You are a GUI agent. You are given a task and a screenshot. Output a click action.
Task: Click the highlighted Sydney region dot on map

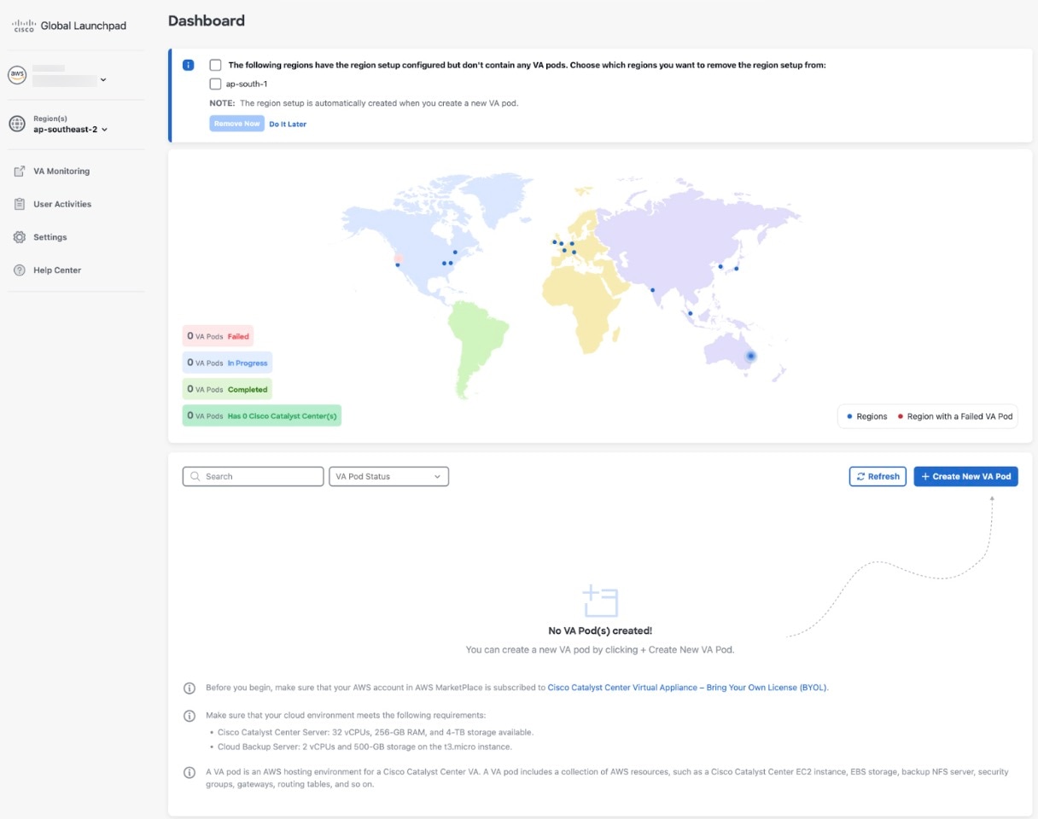[750, 356]
